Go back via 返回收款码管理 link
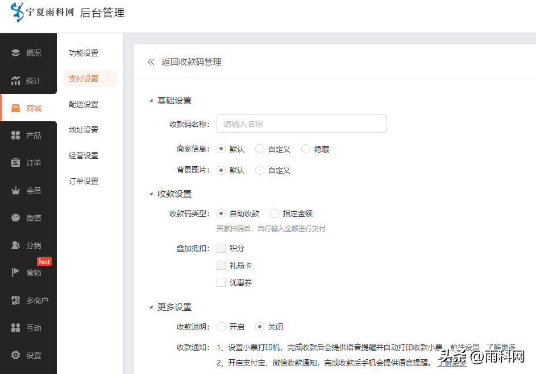The width and height of the screenshot is (536, 374). coord(185,62)
